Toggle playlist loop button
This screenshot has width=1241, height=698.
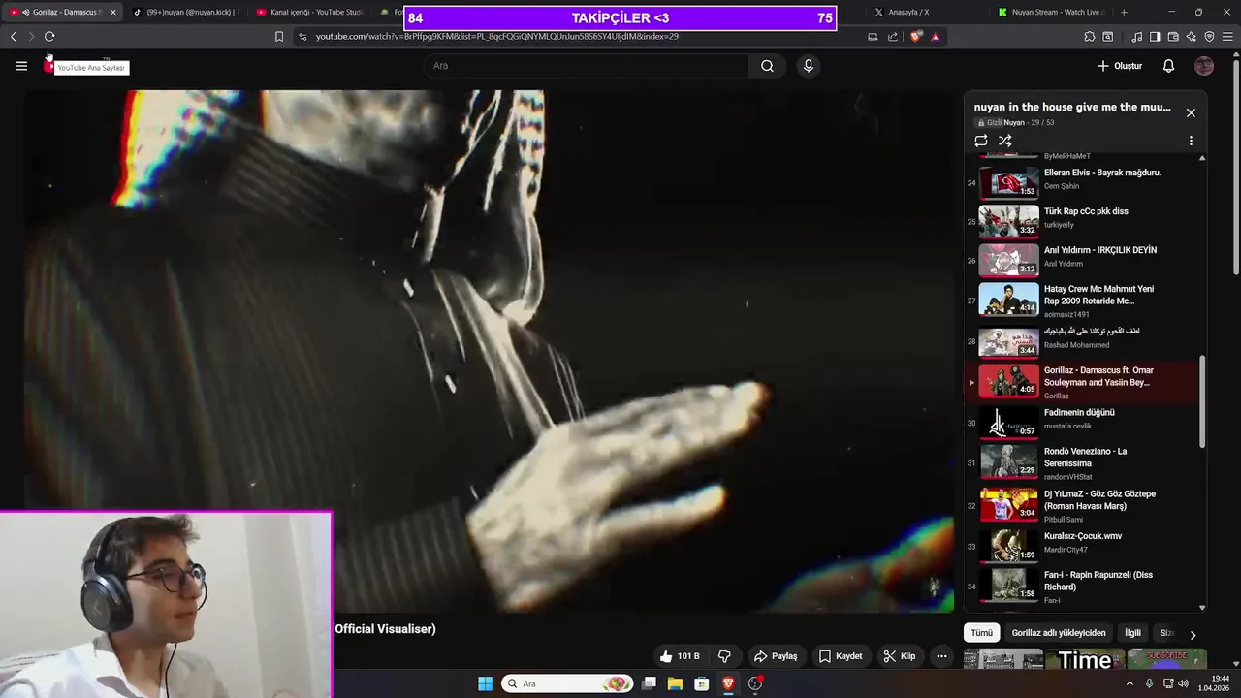tap(981, 141)
